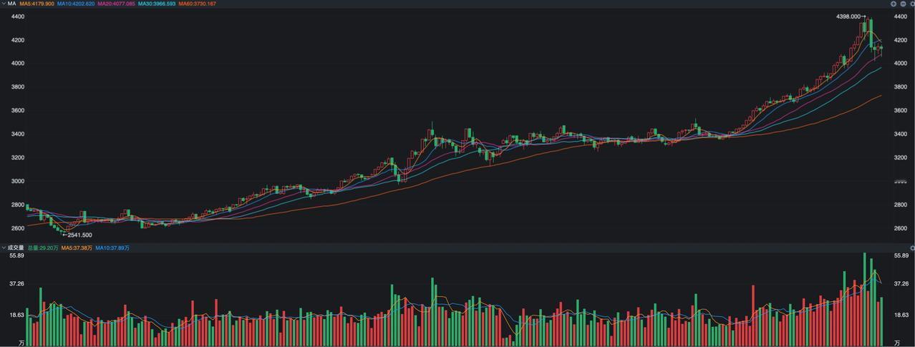This screenshot has height=347, width=915.
Task: Click the minus icon in the MA header
Action: pyautogui.click(x=903, y=4)
